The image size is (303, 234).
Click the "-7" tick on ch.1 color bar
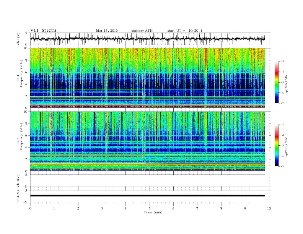click(282, 103)
